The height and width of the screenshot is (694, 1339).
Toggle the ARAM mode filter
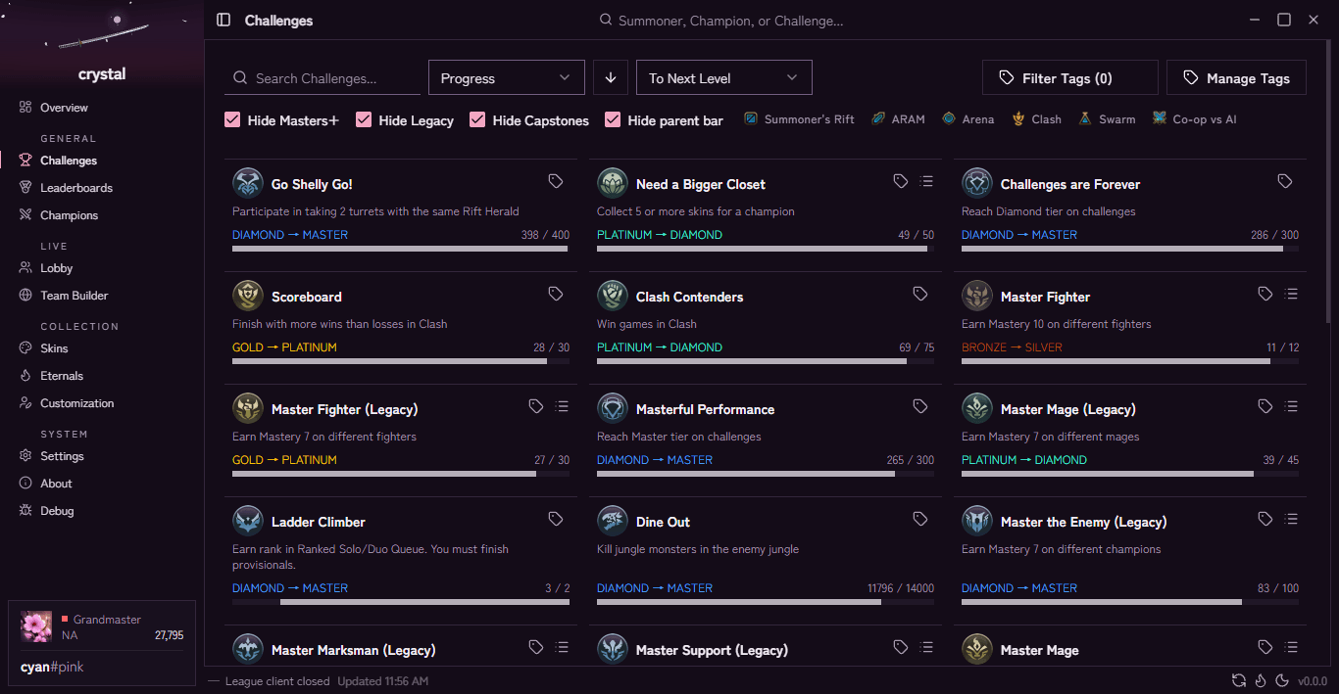coord(897,119)
